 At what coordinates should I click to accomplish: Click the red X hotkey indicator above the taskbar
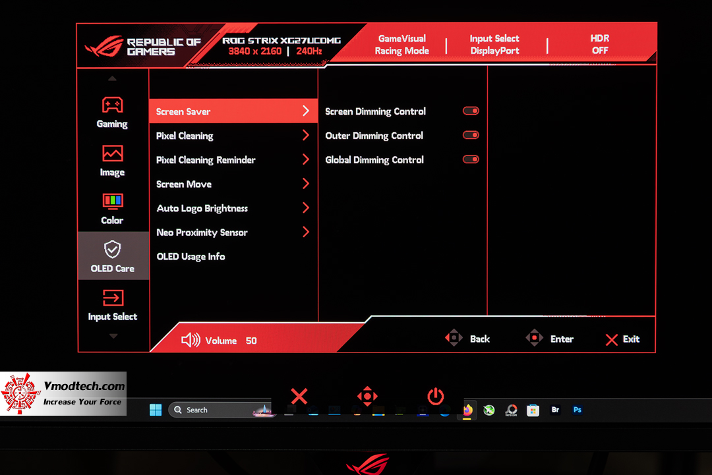pyautogui.click(x=299, y=396)
